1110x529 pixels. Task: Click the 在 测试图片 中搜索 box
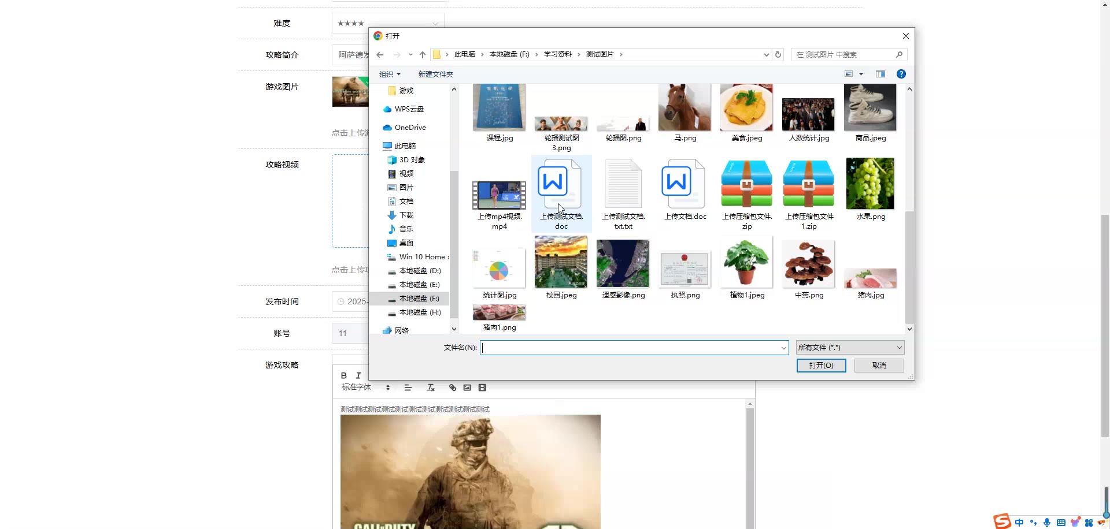click(849, 55)
